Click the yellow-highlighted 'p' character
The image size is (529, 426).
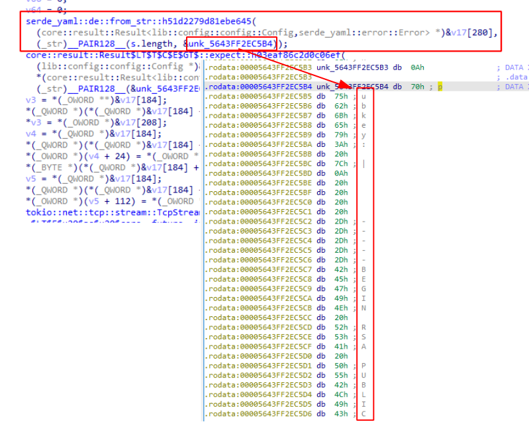pyautogui.click(x=440, y=87)
